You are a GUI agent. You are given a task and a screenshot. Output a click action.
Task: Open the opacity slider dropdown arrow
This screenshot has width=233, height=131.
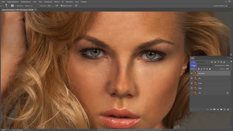(231, 65)
